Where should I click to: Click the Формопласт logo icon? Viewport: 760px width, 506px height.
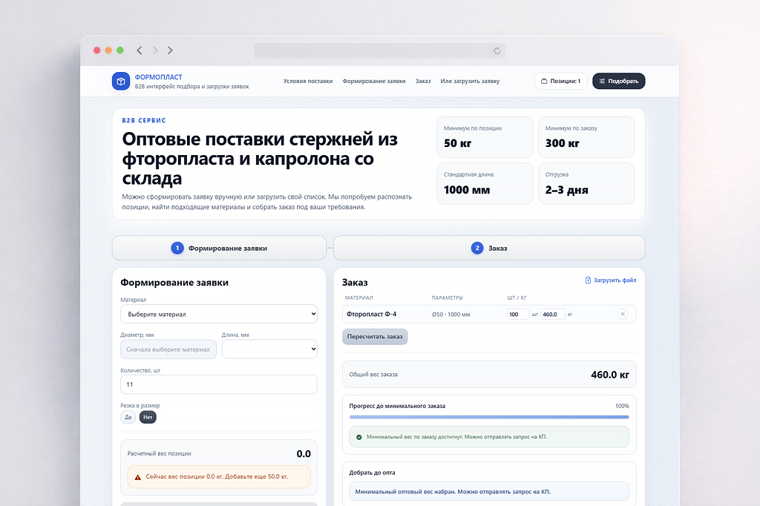coord(121,82)
